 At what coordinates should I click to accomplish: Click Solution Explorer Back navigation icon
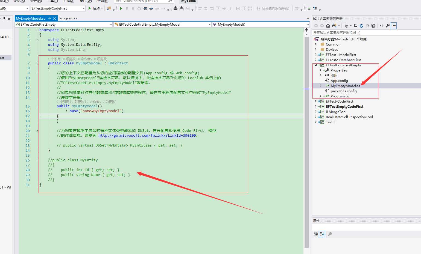click(316, 26)
